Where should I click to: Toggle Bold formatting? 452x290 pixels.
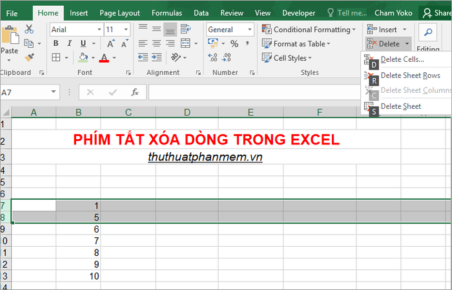click(x=56, y=43)
